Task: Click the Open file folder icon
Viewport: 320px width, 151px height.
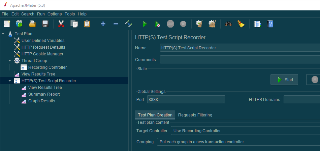Action: pyautogui.click(x=32, y=24)
